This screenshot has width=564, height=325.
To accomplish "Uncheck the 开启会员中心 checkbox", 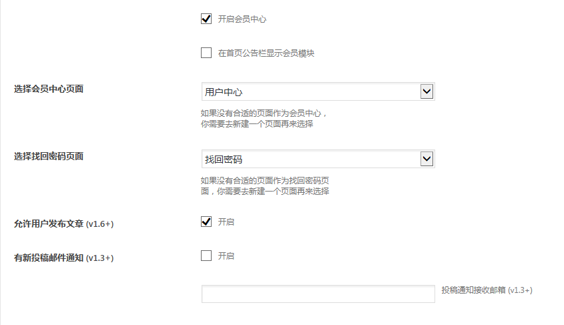I will point(206,19).
